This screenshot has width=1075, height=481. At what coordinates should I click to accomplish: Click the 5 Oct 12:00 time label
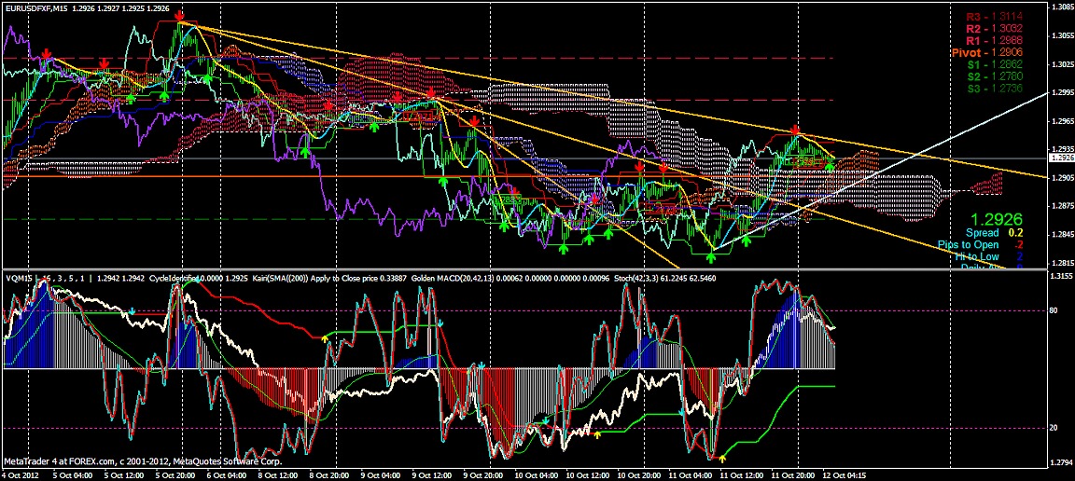125,474
